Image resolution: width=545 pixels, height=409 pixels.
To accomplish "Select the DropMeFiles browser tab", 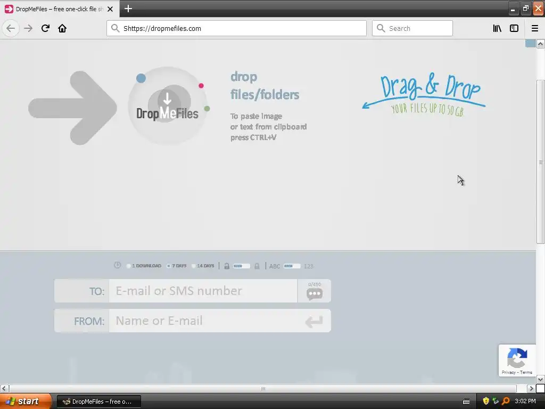I will pos(59,9).
